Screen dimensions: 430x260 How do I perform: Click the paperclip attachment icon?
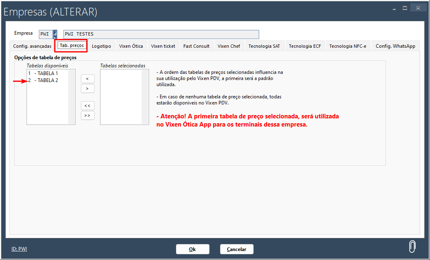[412, 247]
